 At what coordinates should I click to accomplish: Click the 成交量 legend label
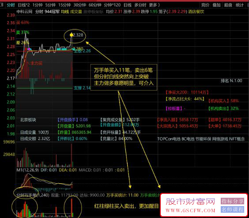(76, 11)
